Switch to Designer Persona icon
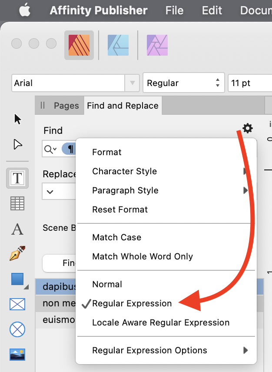 click(118, 45)
